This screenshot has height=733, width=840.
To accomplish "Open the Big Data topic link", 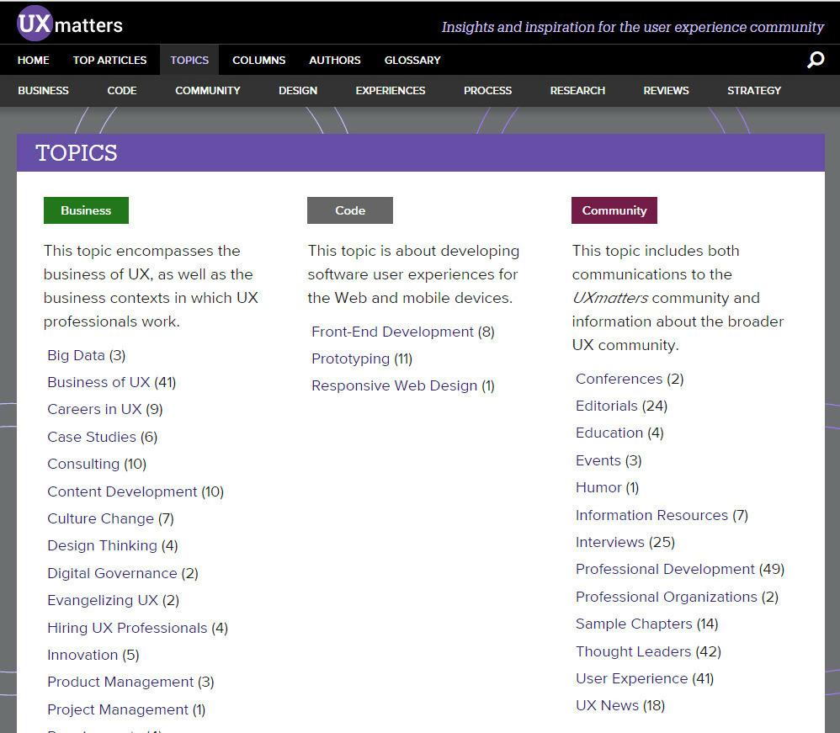I will click(x=76, y=355).
